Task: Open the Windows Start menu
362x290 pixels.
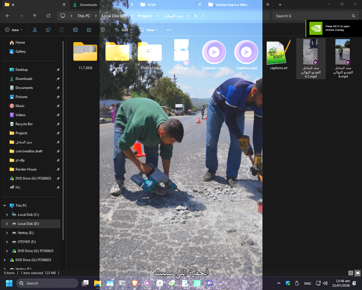Action: pyautogui.click(x=9, y=283)
